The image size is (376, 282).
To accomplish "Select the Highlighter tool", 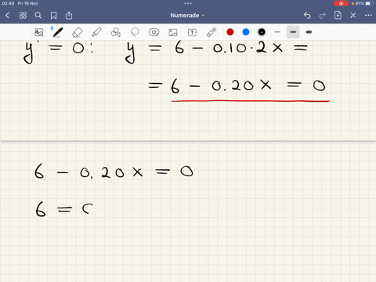I will tap(96, 32).
